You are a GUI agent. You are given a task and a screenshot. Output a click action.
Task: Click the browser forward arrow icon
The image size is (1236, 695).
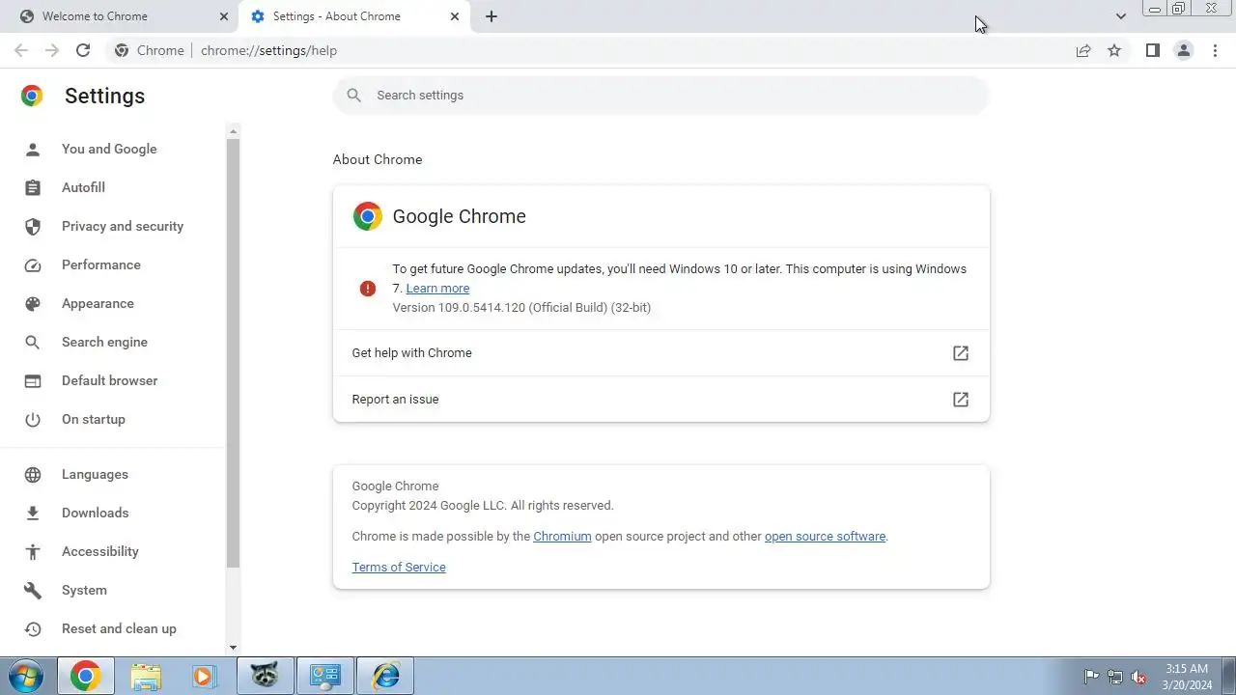[52, 50]
